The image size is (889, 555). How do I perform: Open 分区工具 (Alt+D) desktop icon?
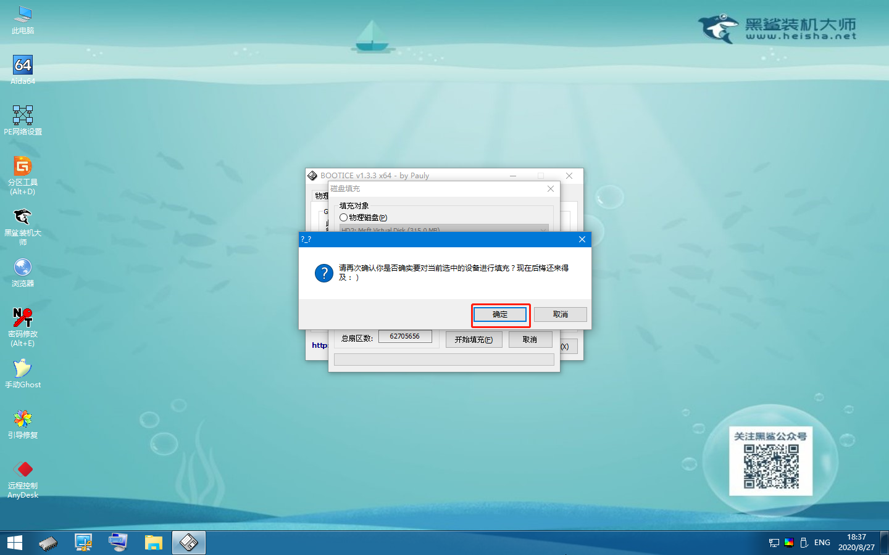tap(23, 176)
